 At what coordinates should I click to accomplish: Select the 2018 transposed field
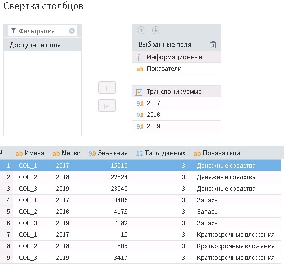[x=176, y=115]
